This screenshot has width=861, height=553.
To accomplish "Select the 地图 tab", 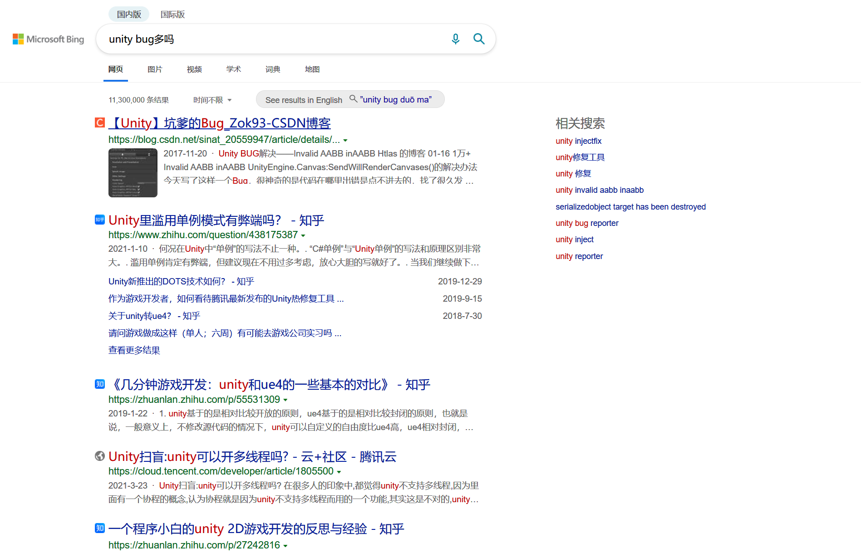I will click(x=312, y=69).
